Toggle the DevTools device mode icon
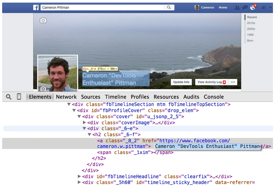This screenshot has width=276, height=190. 19,97
